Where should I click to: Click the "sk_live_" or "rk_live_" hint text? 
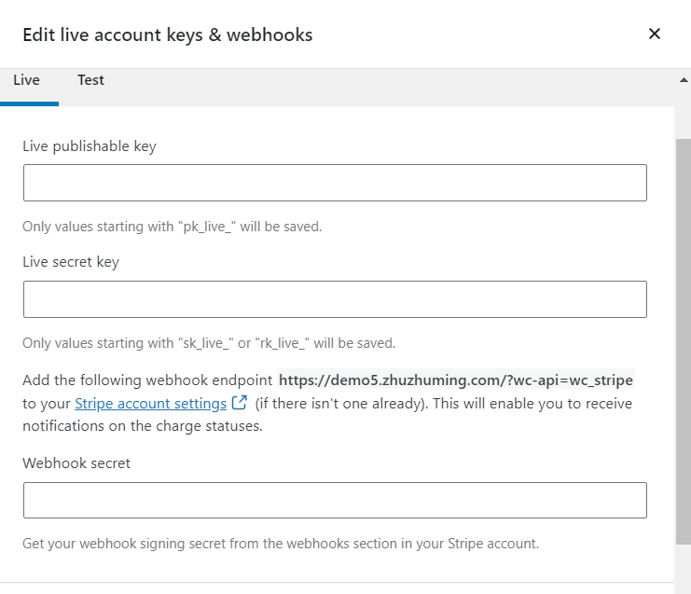point(209,343)
